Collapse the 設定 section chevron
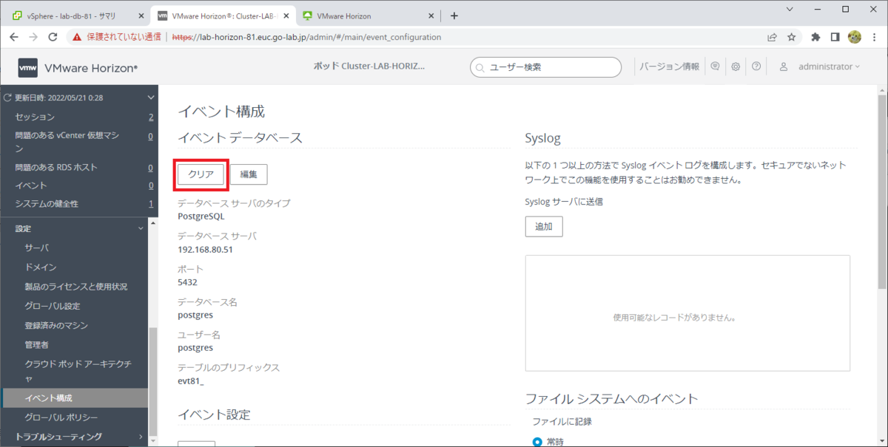Viewport: 888px width, 447px height. tap(141, 228)
